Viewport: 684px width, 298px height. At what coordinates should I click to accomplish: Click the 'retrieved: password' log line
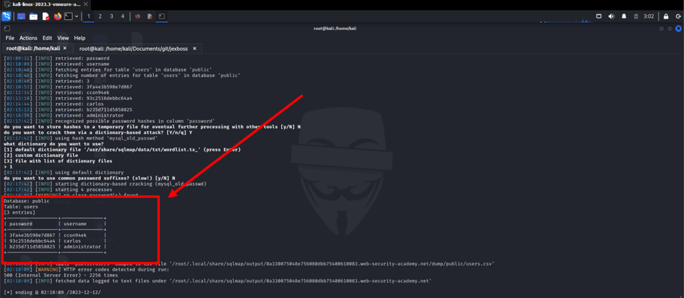pyautogui.click(x=57, y=58)
